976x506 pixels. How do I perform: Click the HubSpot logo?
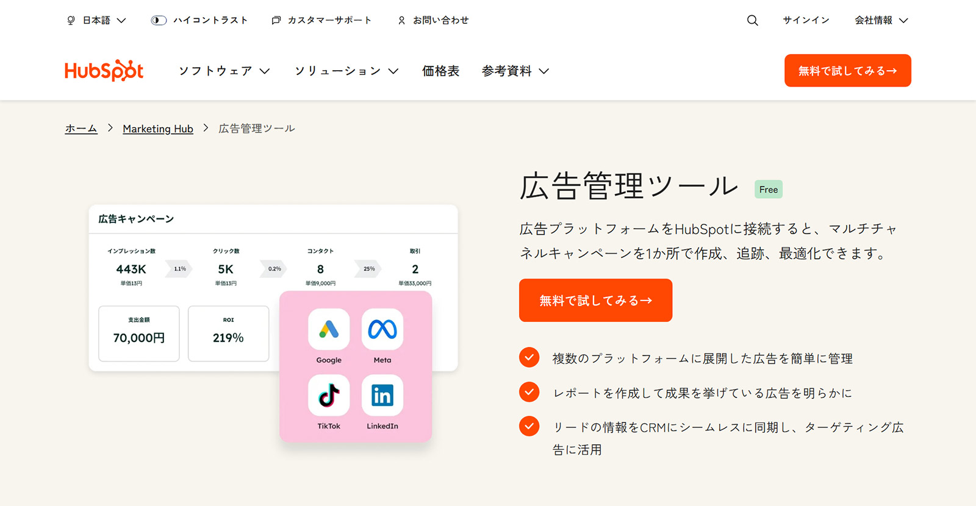tap(104, 71)
